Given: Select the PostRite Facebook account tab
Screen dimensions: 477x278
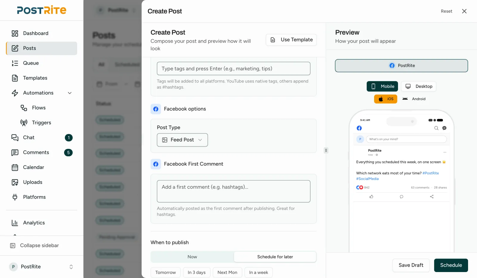Looking at the screenshot, I should tap(402, 65).
